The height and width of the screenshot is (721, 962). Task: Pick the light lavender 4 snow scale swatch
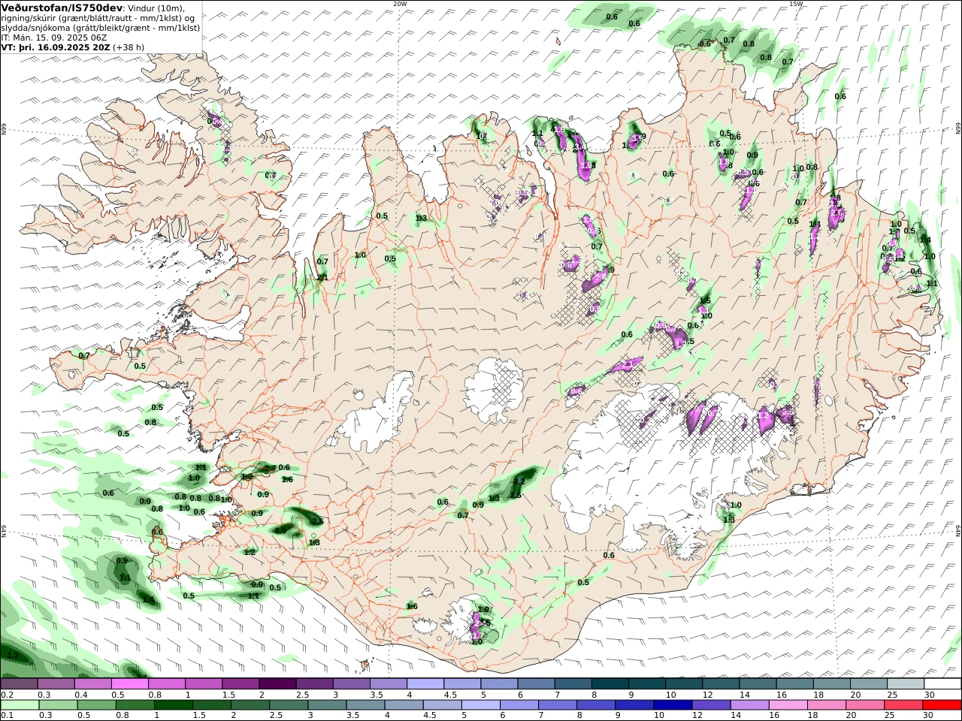coord(425,684)
